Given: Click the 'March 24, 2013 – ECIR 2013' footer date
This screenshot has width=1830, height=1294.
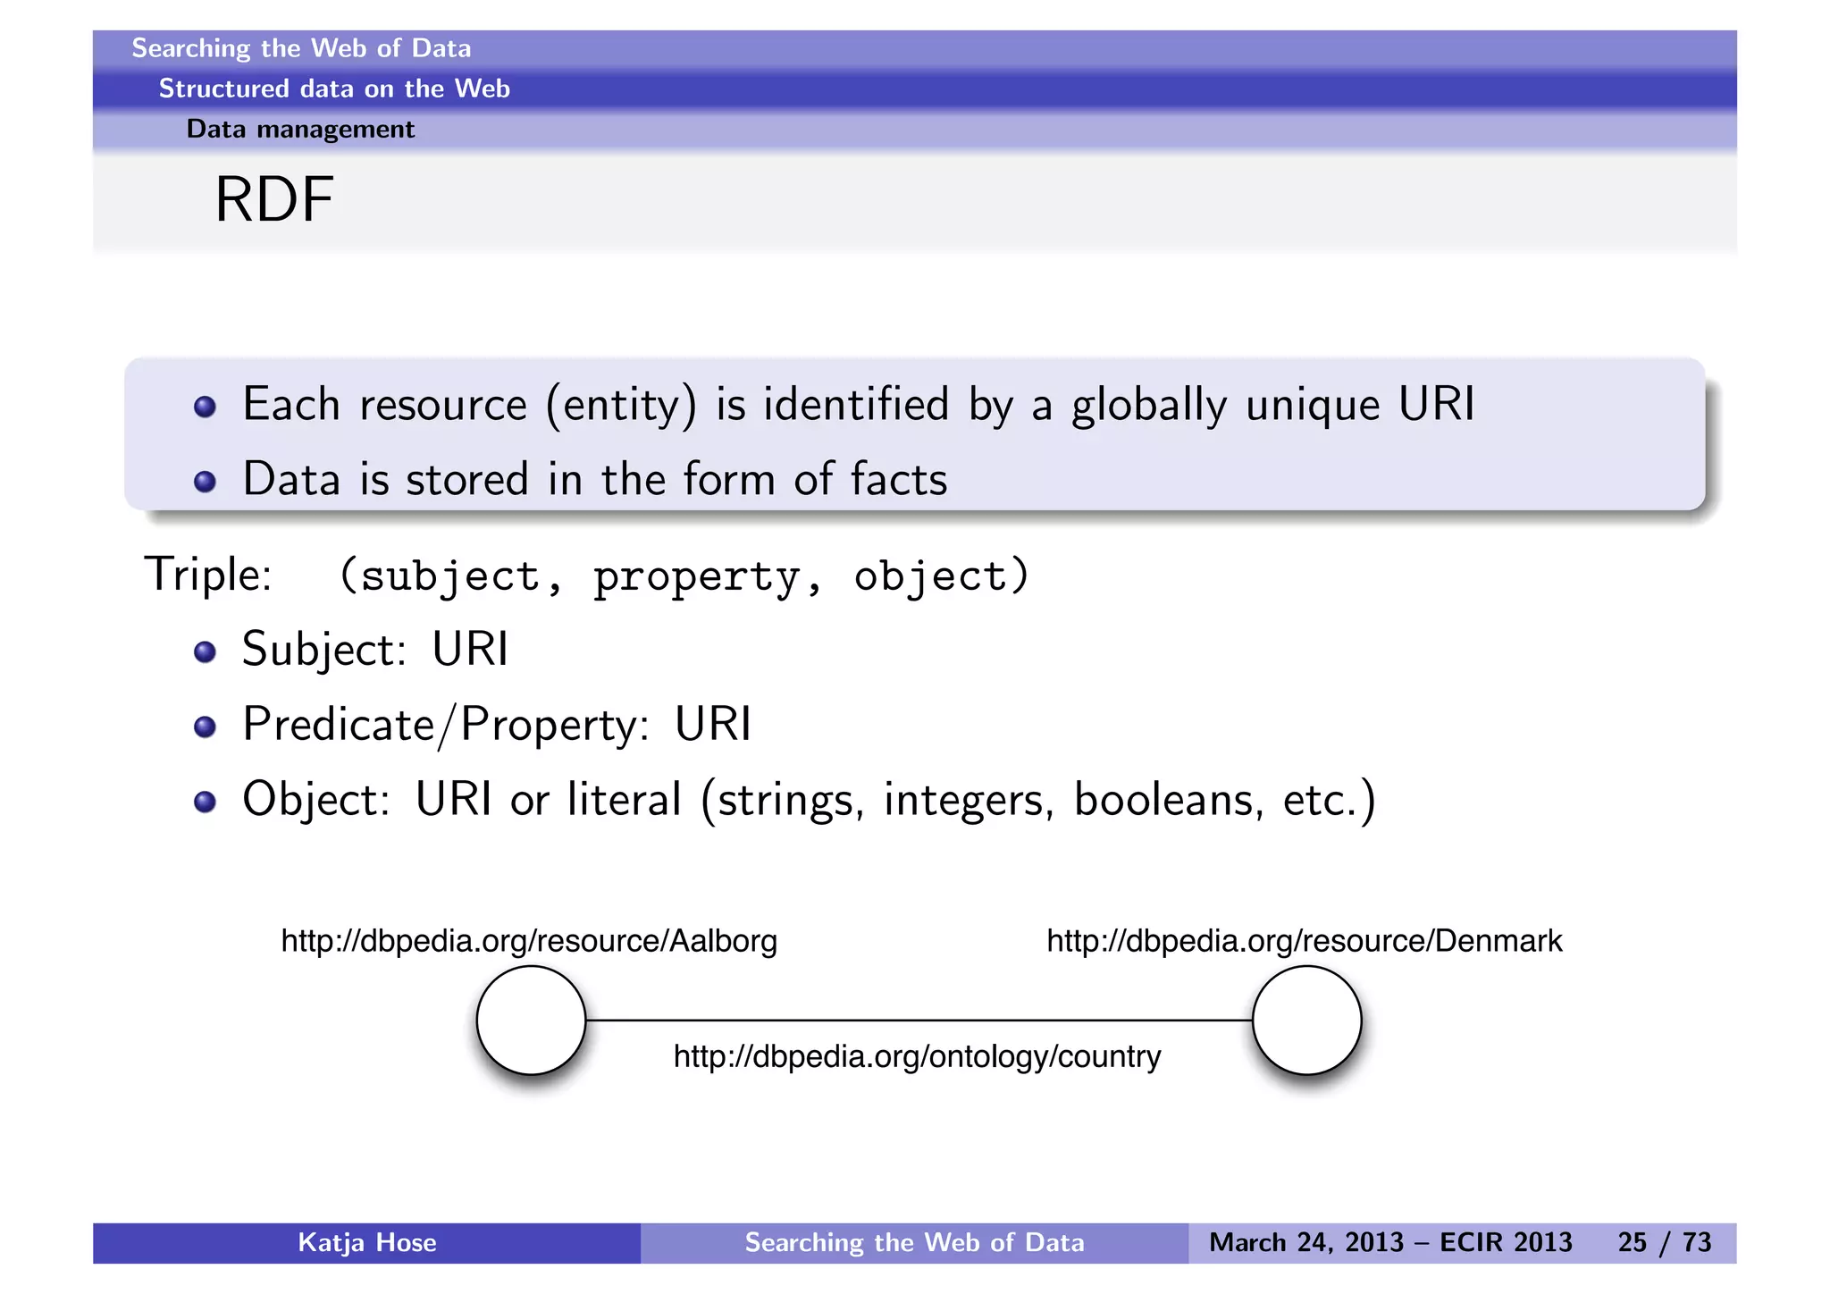Looking at the screenshot, I should 1390,1243.
